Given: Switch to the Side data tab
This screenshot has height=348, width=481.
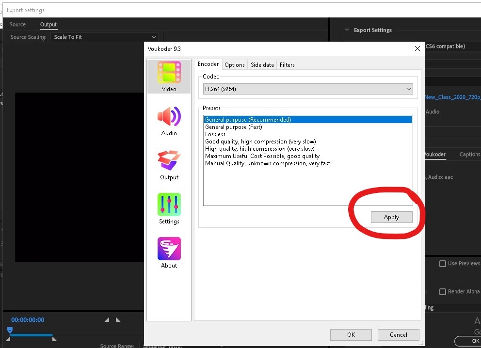Looking at the screenshot, I should (x=262, y=65).
